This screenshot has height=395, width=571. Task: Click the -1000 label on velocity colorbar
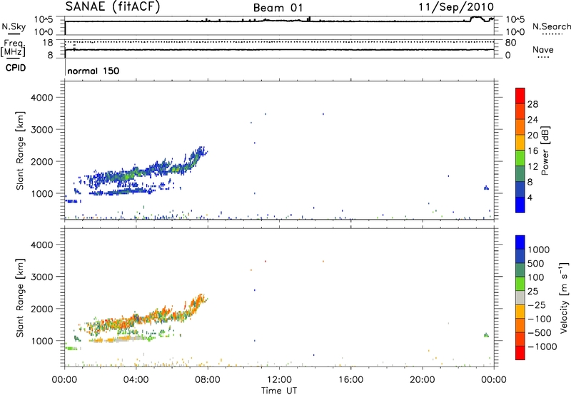click(x=542, y=347)
